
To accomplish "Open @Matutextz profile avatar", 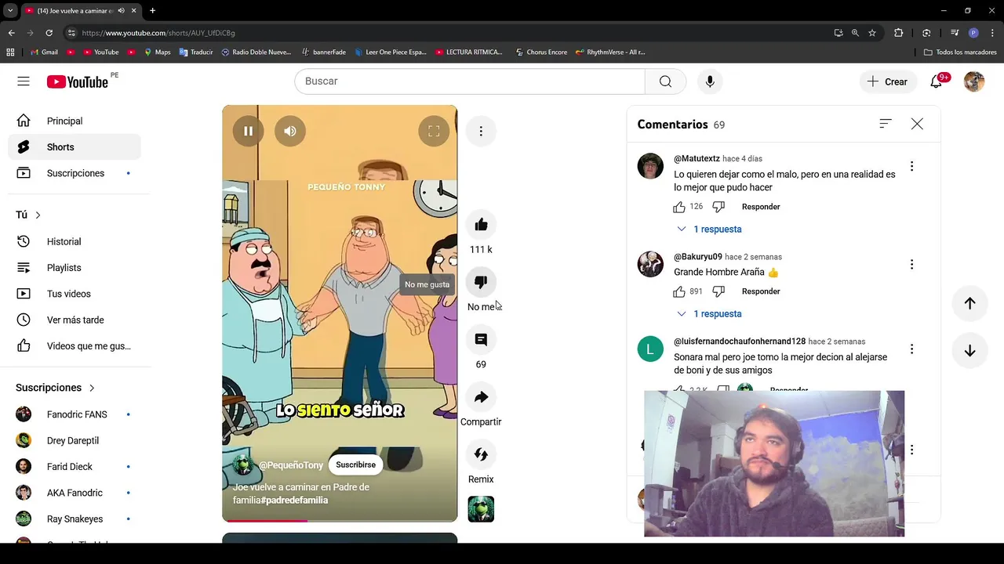I will click(x=650, y=166).
